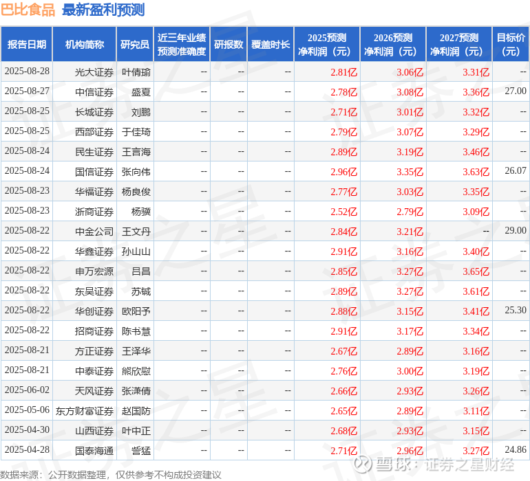Click the 2025预测净利润 column header
This screenshot has width=530, height=481.
tap(327, 44)
